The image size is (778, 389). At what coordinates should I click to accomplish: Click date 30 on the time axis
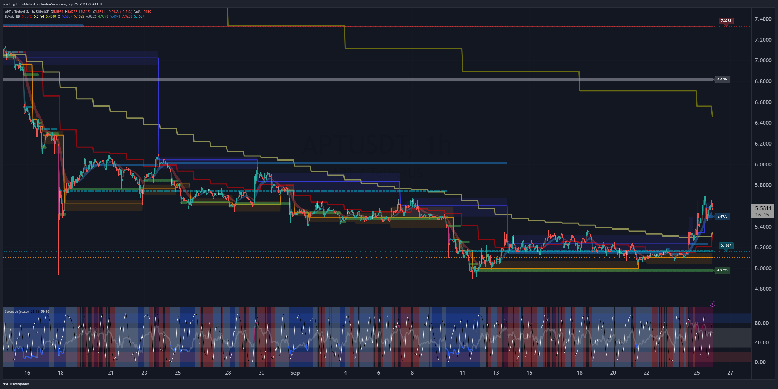click(x=262, y=373)
